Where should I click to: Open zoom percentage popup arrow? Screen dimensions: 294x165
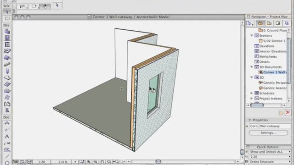coord(75,162)
